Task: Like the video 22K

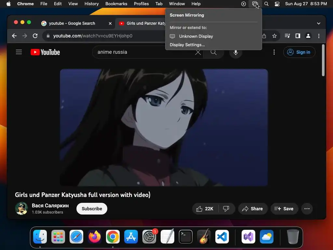Action: tap(205, 209)
